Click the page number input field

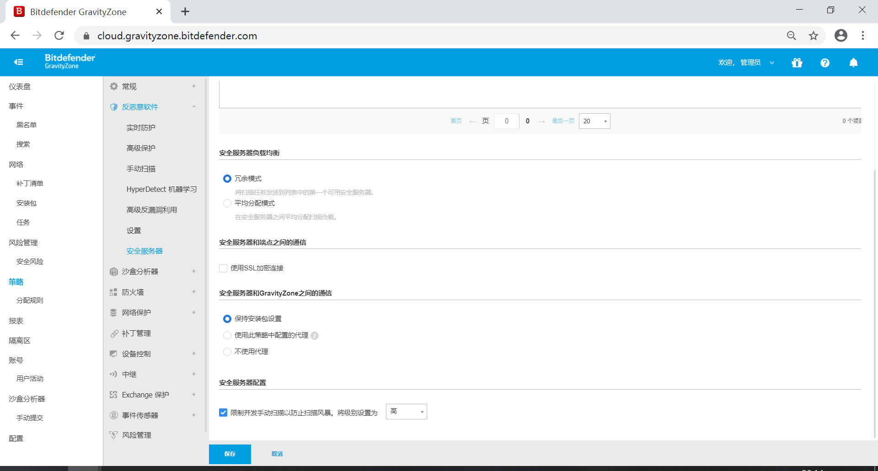click(x=507, y=121)
